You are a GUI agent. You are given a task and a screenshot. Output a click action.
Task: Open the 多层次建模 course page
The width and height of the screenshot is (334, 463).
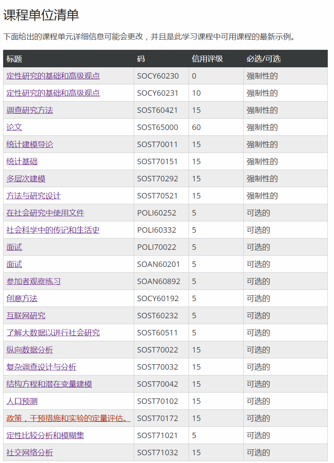coord(26,179)
